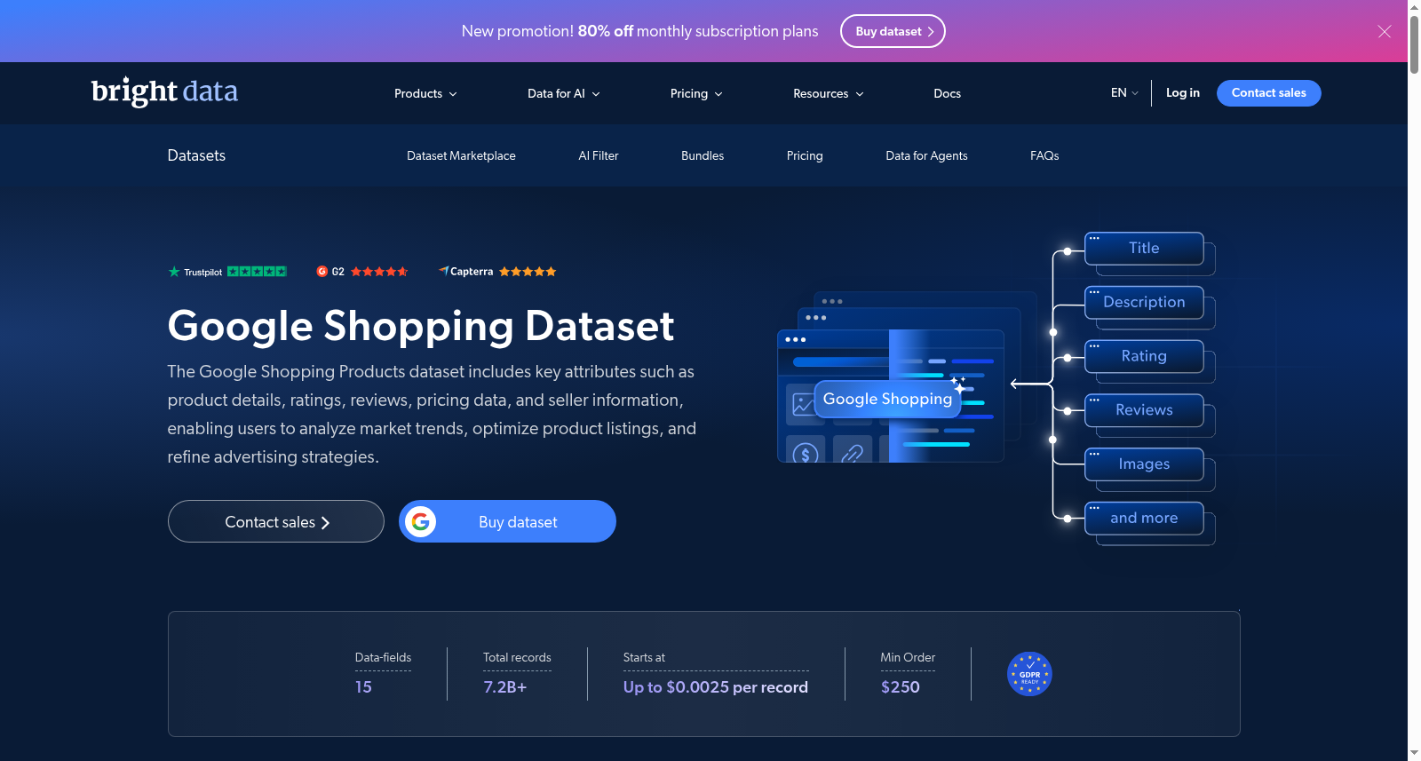Image resolution: width=1421 pixels, height=761 pixels.
Task: Expand the Resources dropdown
Action: (829, 93)
